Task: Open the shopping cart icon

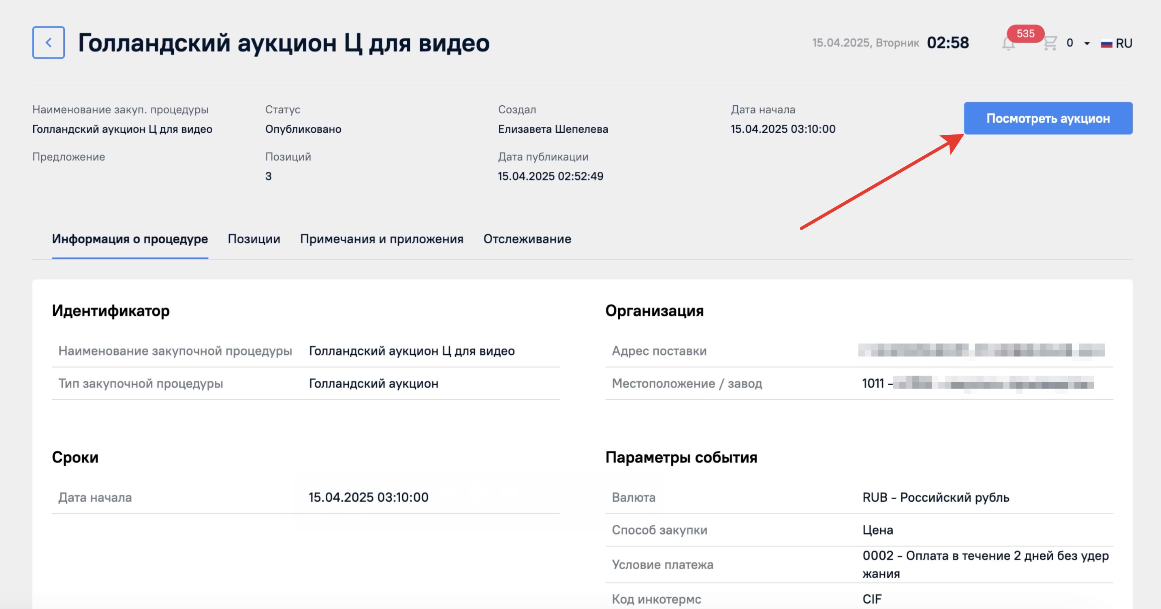Action: 1050,43
